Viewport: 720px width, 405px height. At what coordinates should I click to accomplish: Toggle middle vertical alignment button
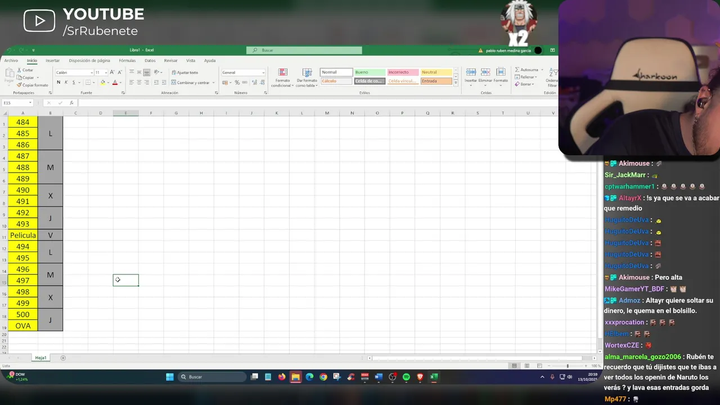[x=139, y=72]
